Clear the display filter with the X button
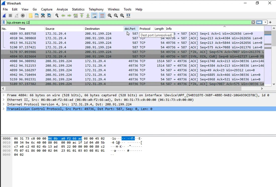This screenshot has width=276, height=187. pyautogui.click(x=253, y=22)
